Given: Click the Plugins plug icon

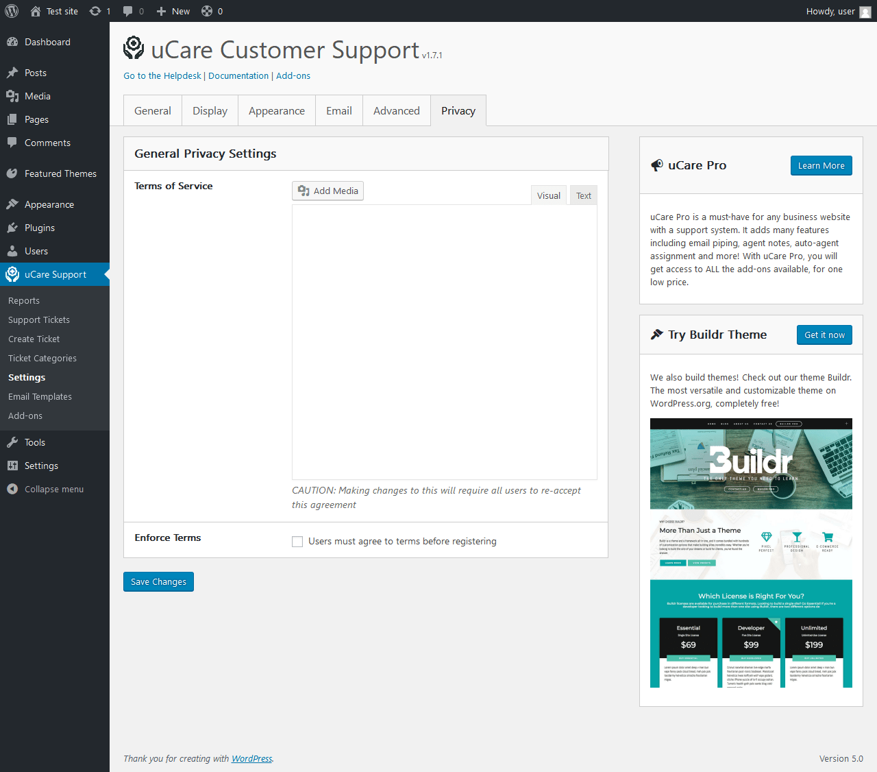Looking at the screenshot, I should click(x=12, y=228).
